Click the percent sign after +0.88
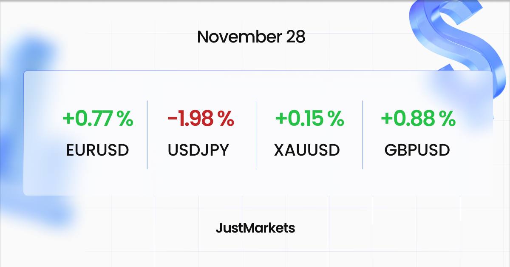This screenshot has height=267, width=510. pos(448,119)
